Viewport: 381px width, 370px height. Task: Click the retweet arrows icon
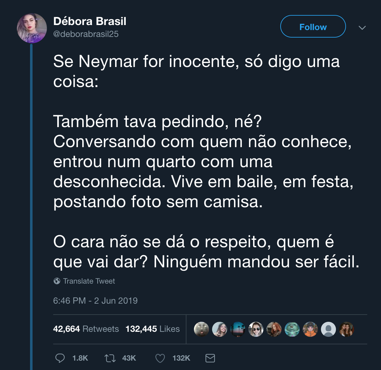point(110,358)
